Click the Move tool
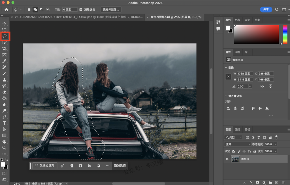The width and height of the screenshot is (290, 185). pyautogui.click(x=4, y=24)
